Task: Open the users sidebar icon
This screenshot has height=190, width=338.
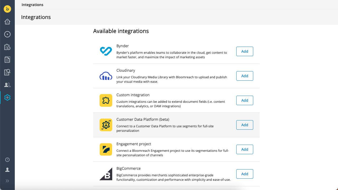Action: 7,85
